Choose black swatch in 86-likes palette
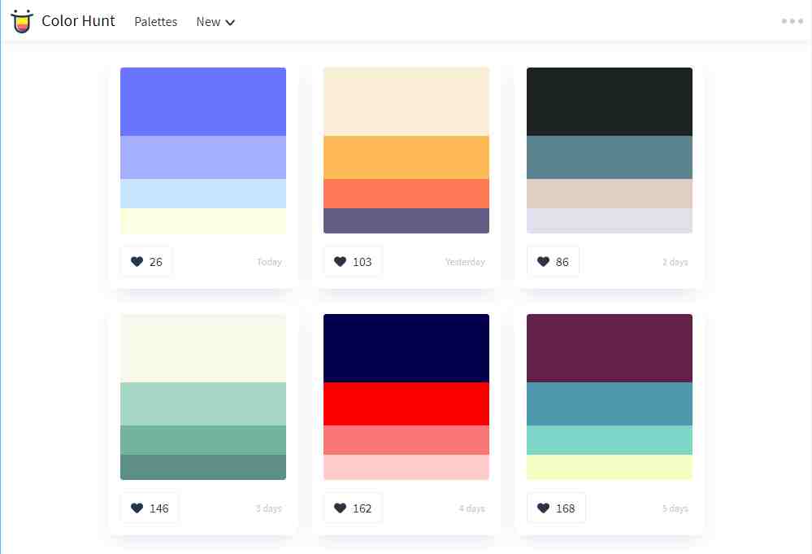The height and width of the screenshot is (554, 812). 610,102
